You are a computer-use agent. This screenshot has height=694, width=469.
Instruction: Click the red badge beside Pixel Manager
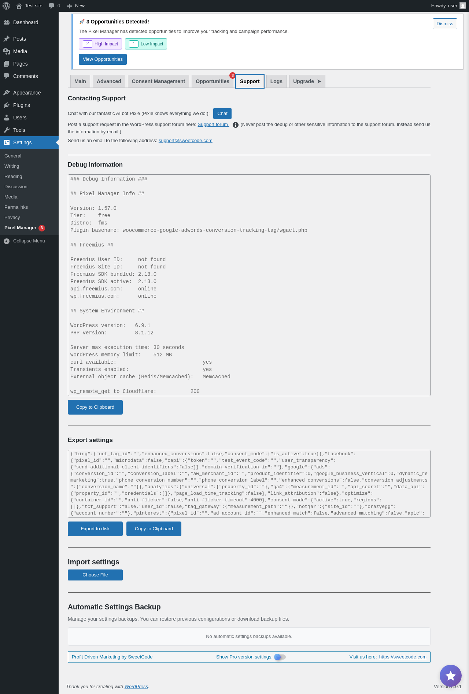pyautogui.click(x=42, y=228)
